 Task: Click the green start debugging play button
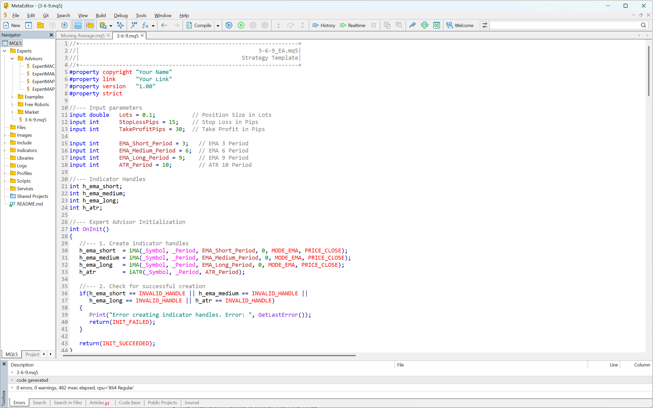click(241, 25)
